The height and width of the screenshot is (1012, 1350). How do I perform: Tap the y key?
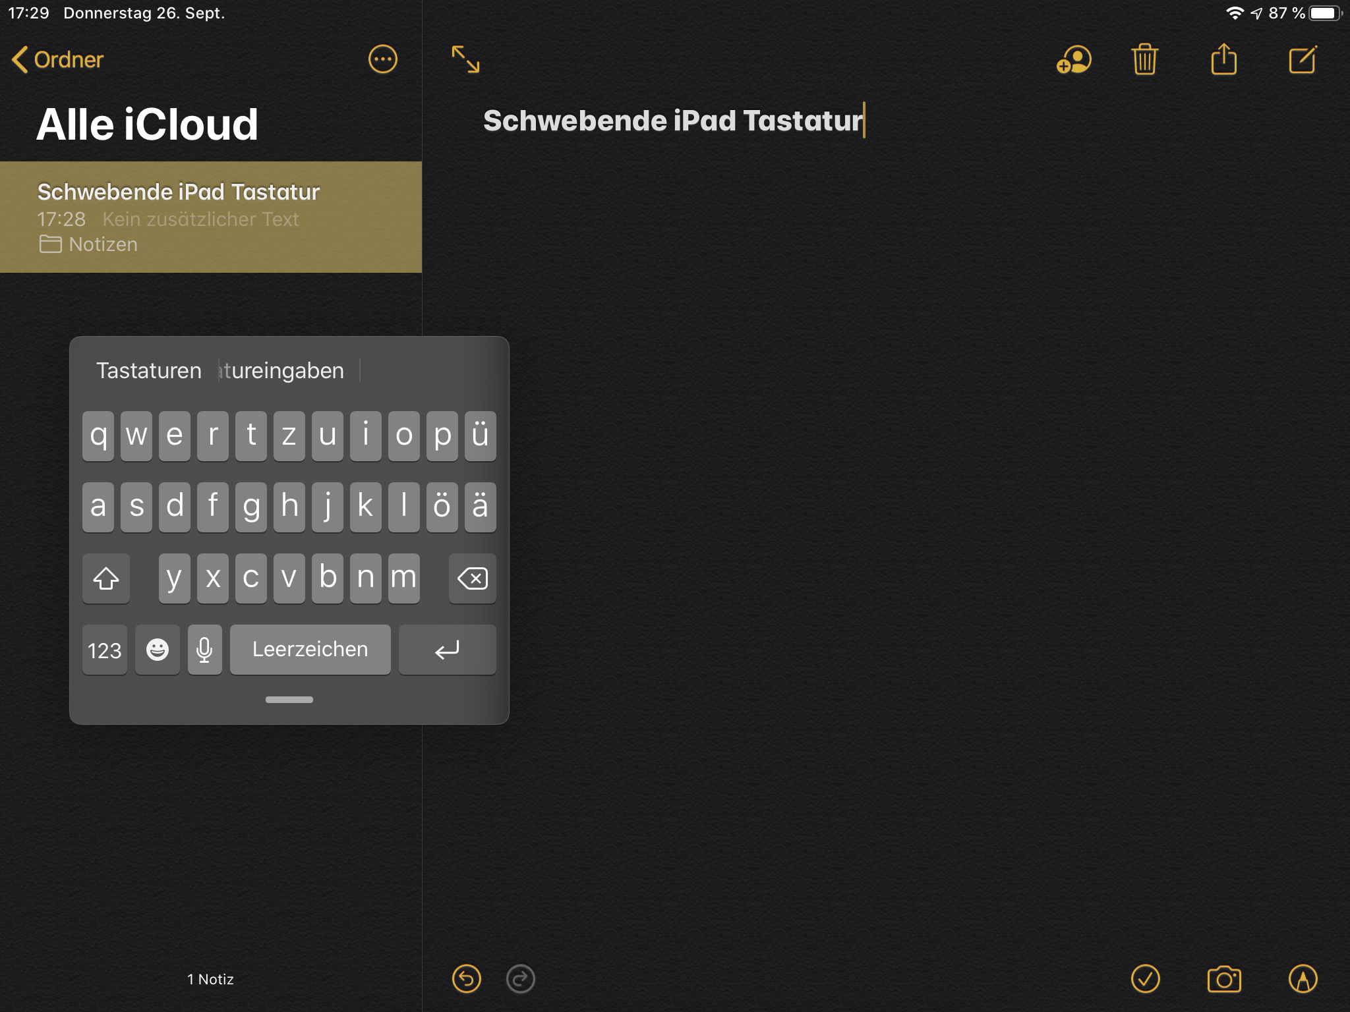(x=175, y=578)
